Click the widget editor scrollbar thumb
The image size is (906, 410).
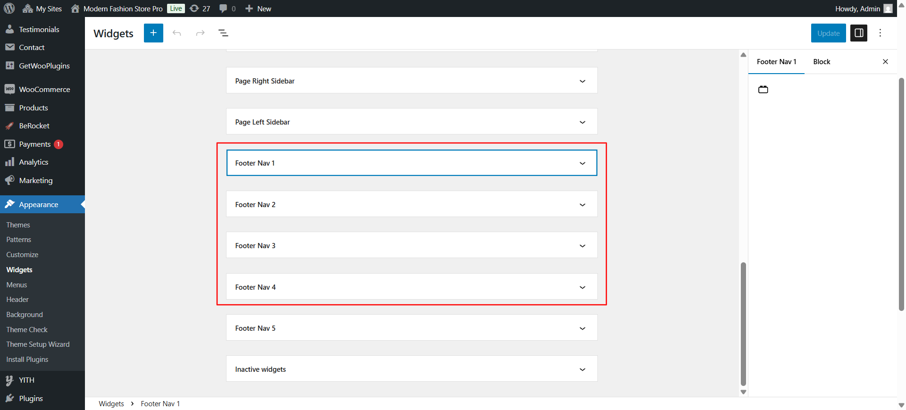[x=743, y=324]
